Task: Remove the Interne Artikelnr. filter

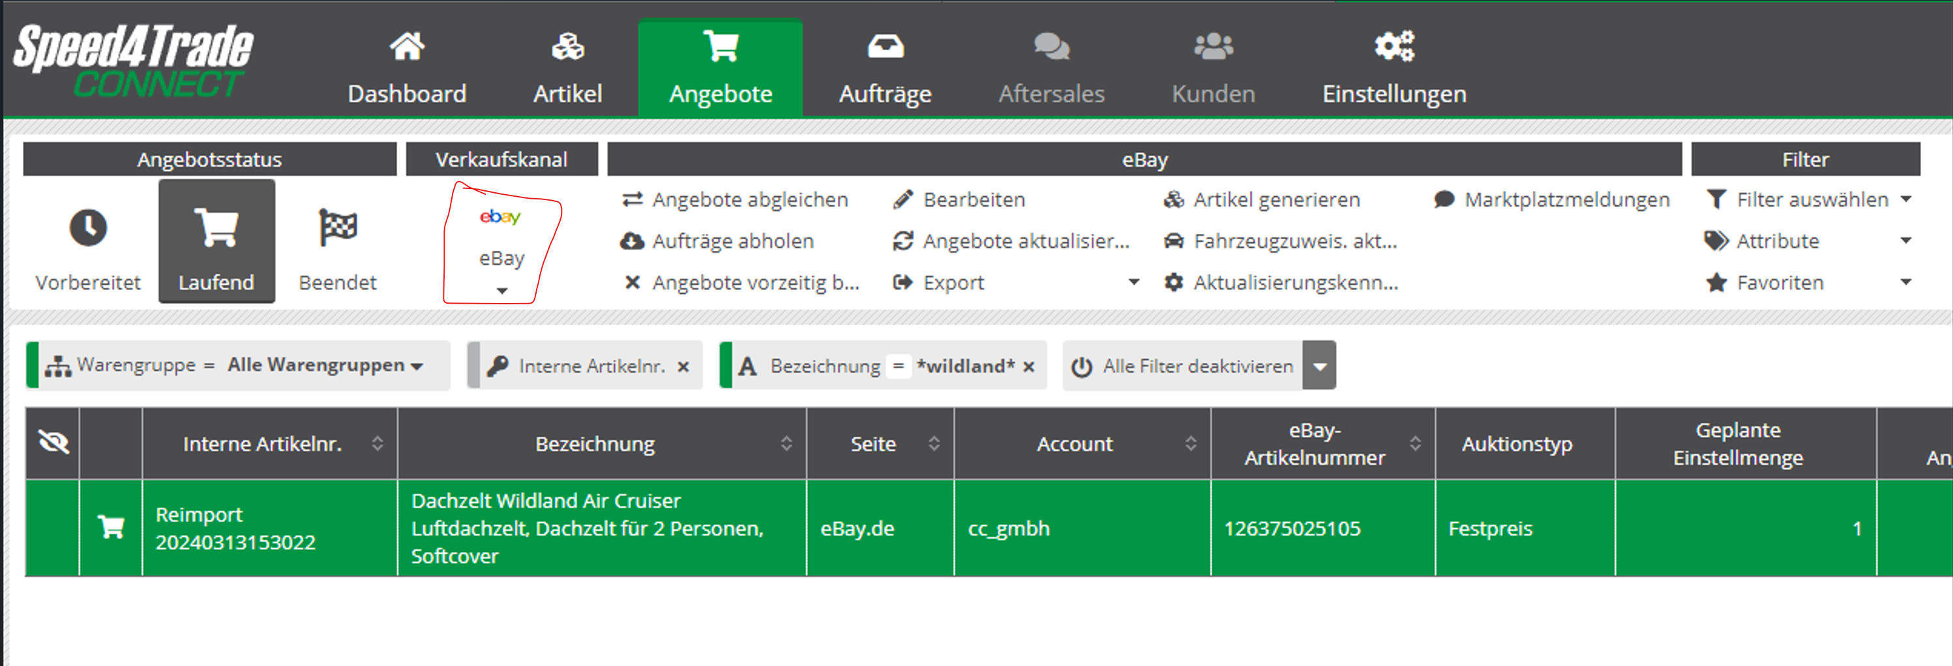Action: [683, 367]
